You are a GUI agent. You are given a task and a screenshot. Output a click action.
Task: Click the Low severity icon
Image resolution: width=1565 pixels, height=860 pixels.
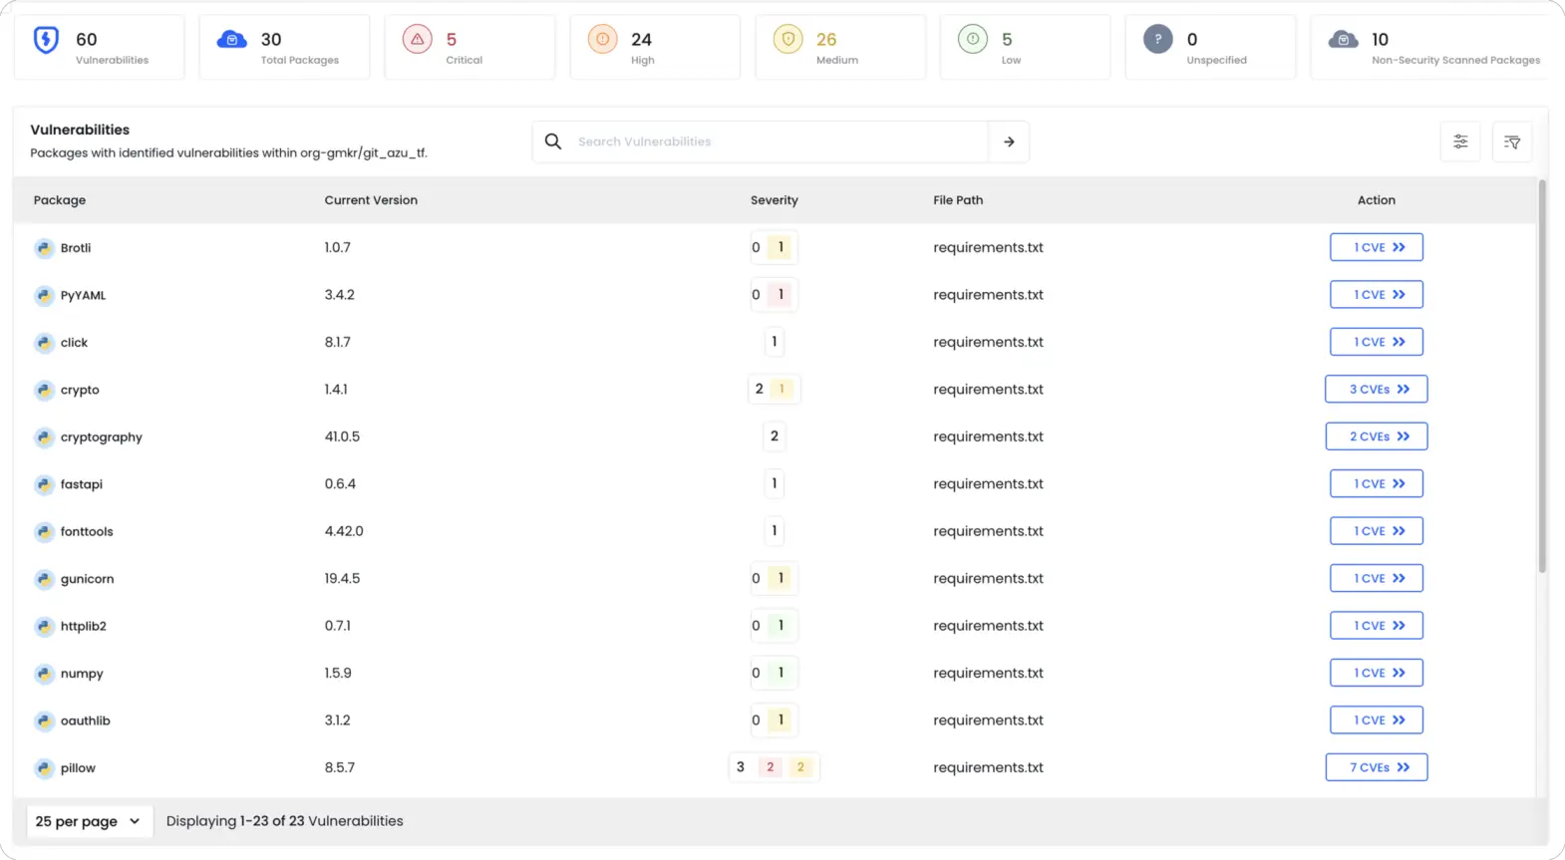(x=973, y=40)
